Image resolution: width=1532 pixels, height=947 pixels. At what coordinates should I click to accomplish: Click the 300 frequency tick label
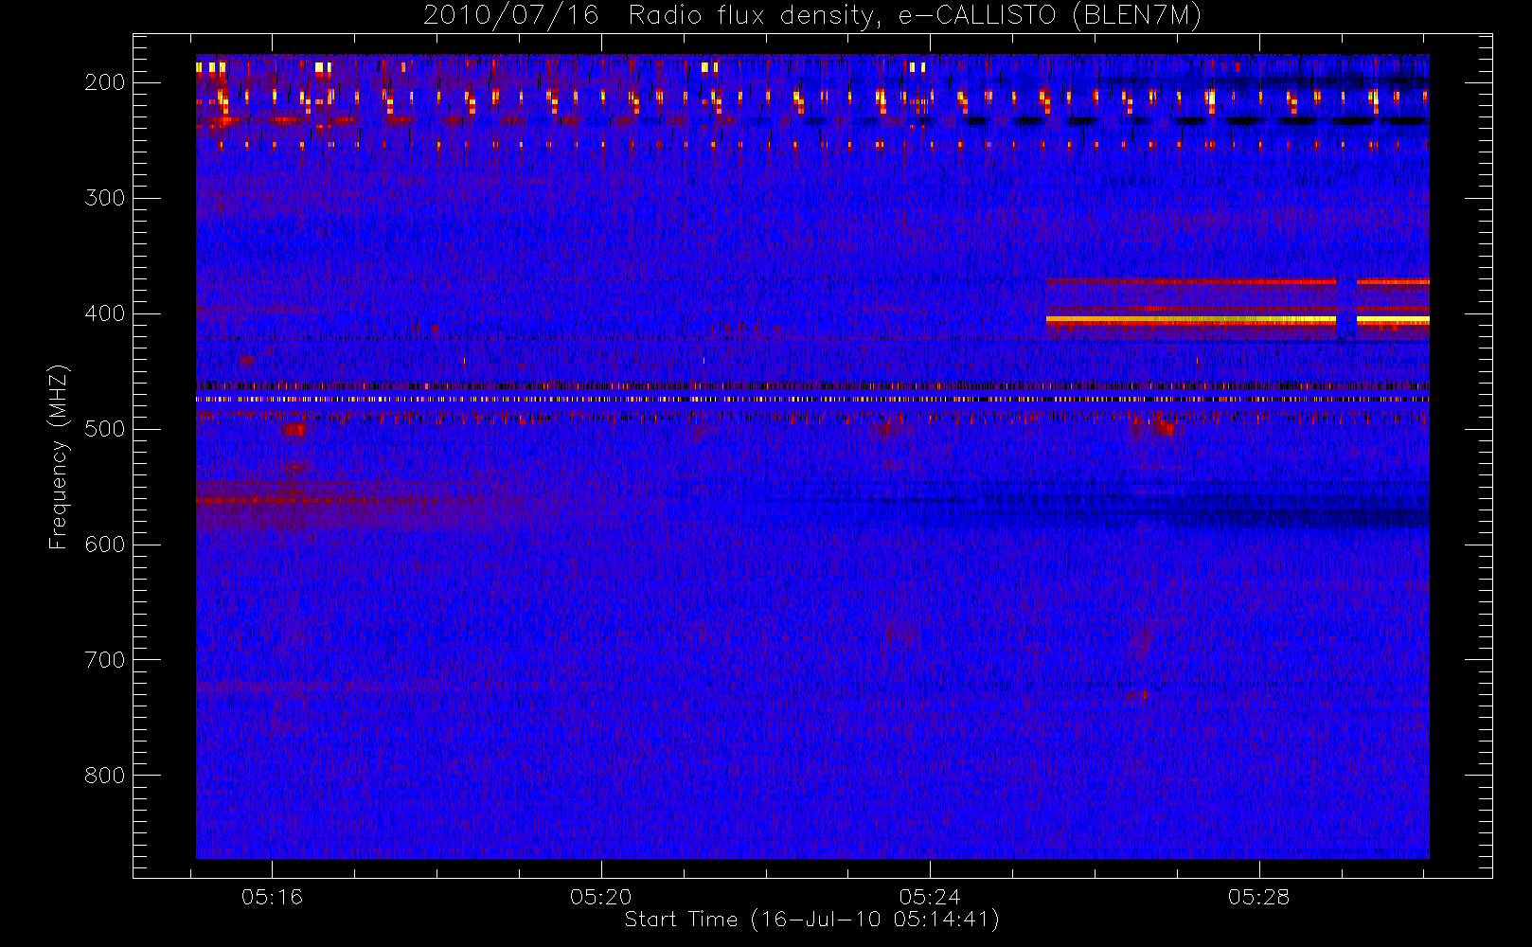click(104, 198)
